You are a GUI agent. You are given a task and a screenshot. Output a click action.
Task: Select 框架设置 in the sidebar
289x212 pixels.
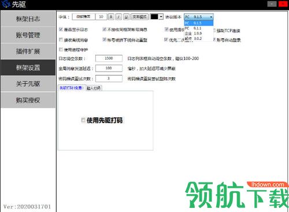pos(28,68)
